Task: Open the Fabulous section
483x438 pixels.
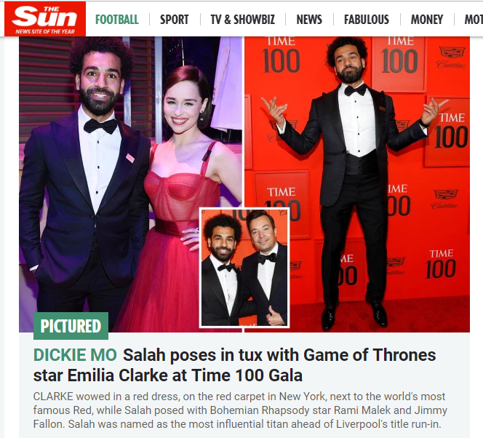Action: pyautogui.click(x=367, y=20)
